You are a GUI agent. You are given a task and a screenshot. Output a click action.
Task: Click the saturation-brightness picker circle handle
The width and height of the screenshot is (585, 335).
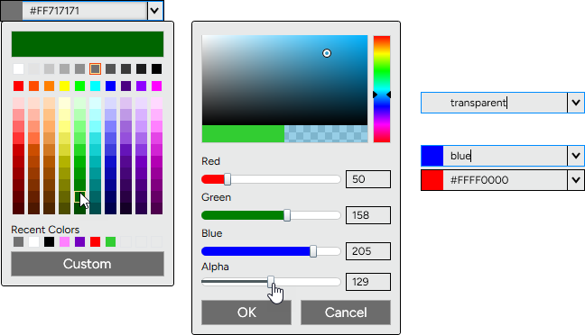[x=327, y=53]
